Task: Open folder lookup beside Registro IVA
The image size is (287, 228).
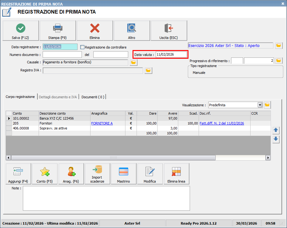Action: (x=148, y=70)
